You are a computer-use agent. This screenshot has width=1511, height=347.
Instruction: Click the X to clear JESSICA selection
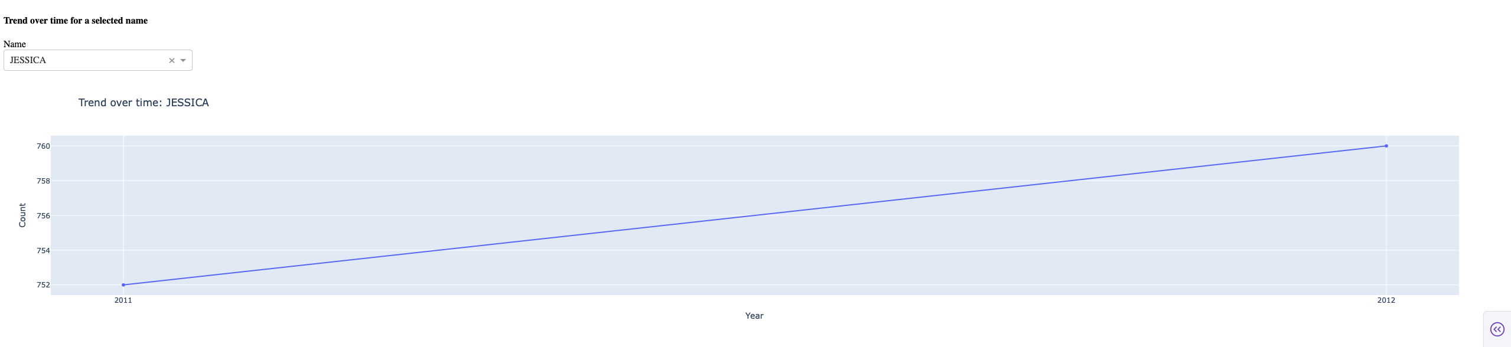click(172, 60)
